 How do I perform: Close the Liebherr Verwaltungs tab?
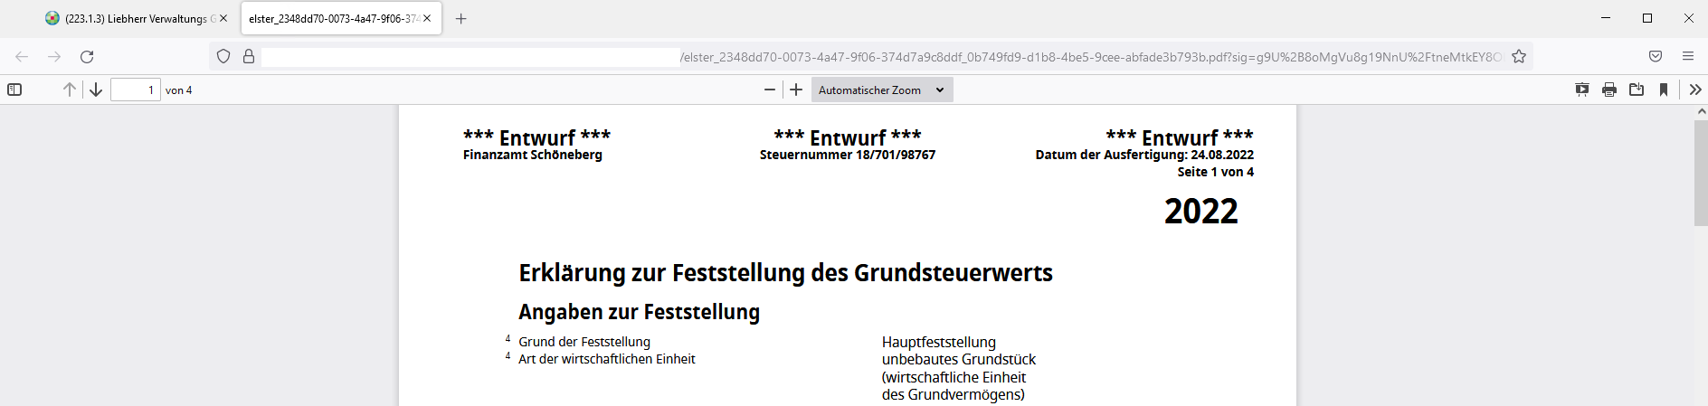click(223, 18)
